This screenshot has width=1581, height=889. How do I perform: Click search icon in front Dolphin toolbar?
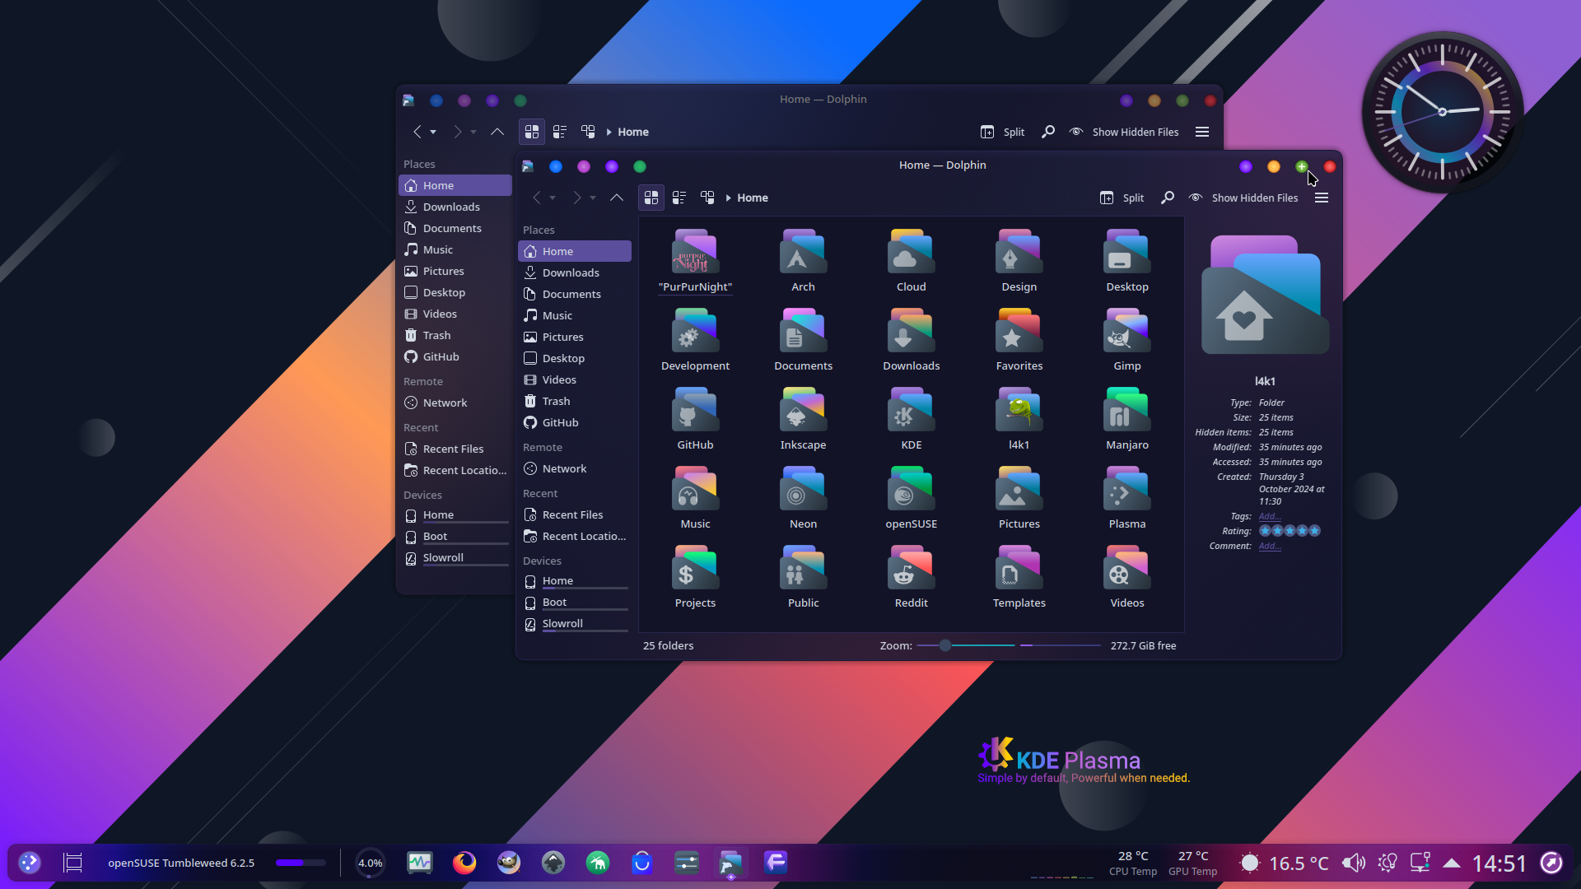click(1167, 198)
